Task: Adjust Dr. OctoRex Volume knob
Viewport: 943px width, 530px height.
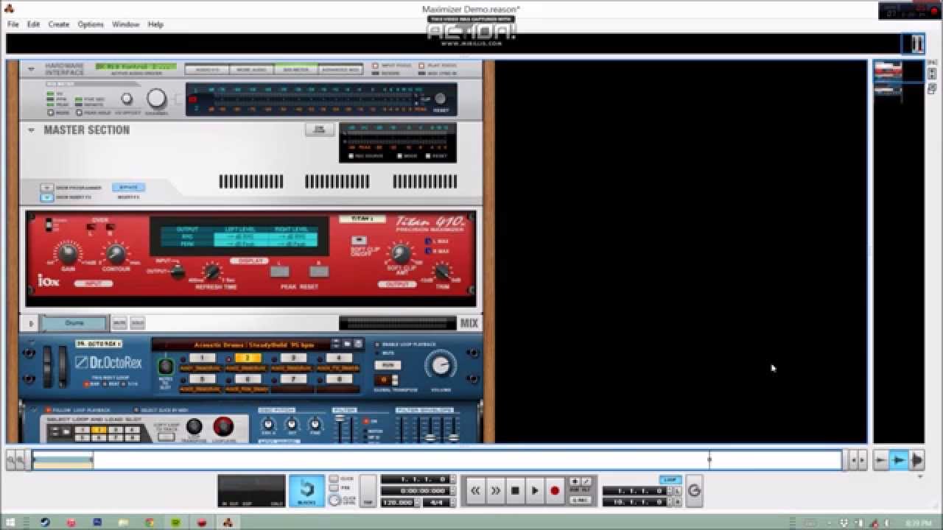Action: [441, 366]
